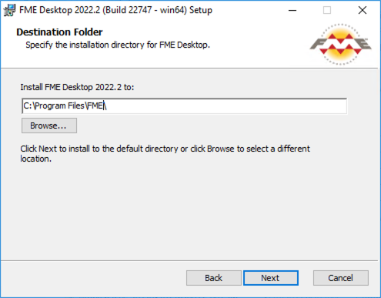Click inside the installation path text field
The image size is (381, 298).
click(x=185, y=105)
